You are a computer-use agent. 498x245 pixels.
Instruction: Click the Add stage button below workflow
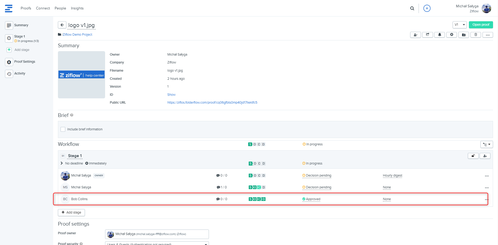point(71,212)
